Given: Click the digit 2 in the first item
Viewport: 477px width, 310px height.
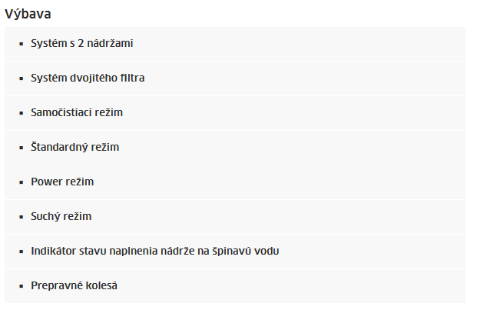Looking at the screenshot, I should point(81,43).
